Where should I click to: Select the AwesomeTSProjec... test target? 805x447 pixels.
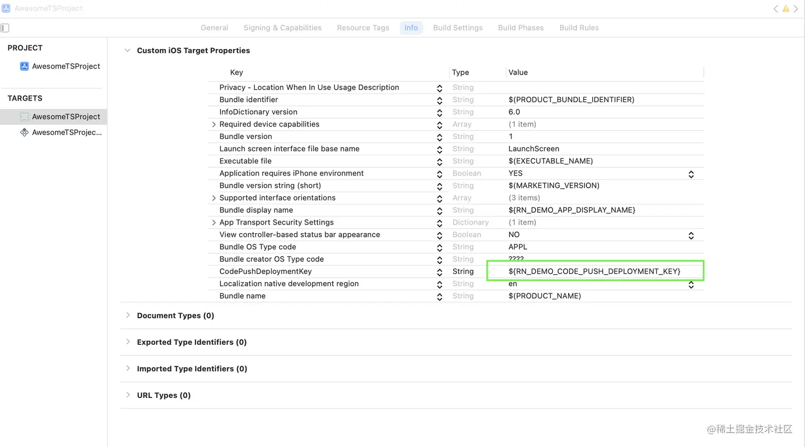point(67,132)
